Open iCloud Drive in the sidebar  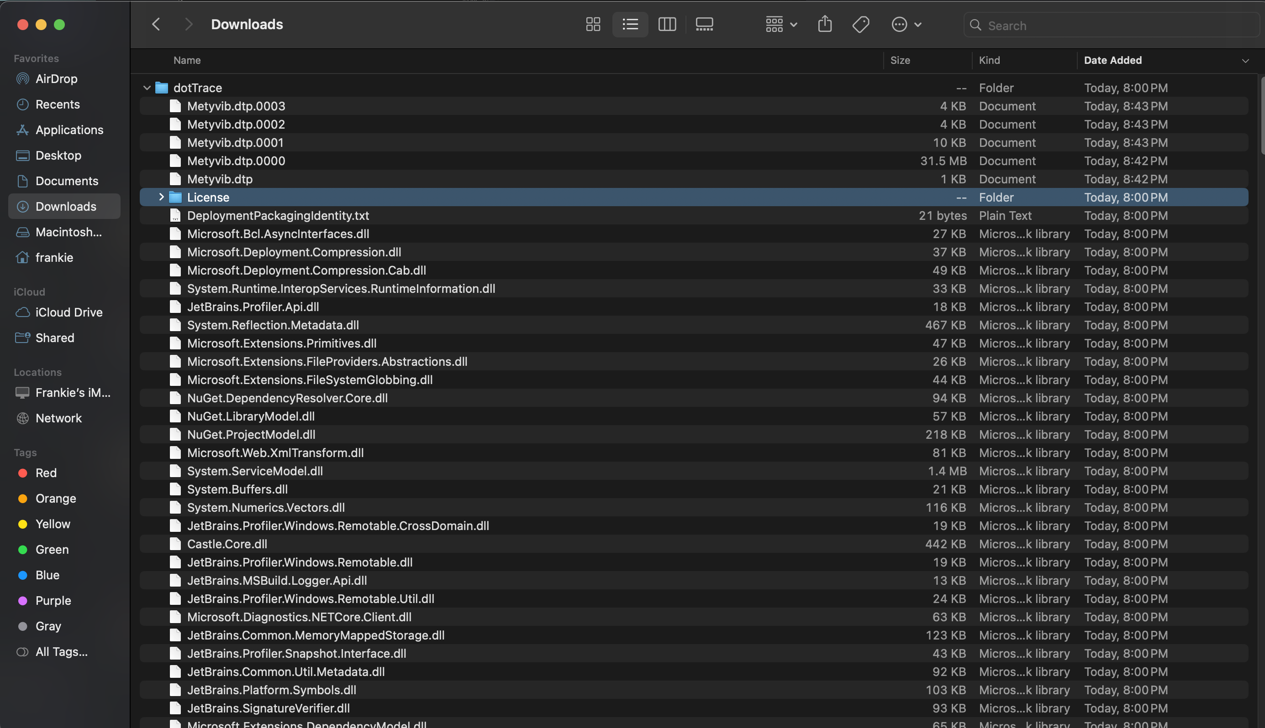(x=64, y=312)
